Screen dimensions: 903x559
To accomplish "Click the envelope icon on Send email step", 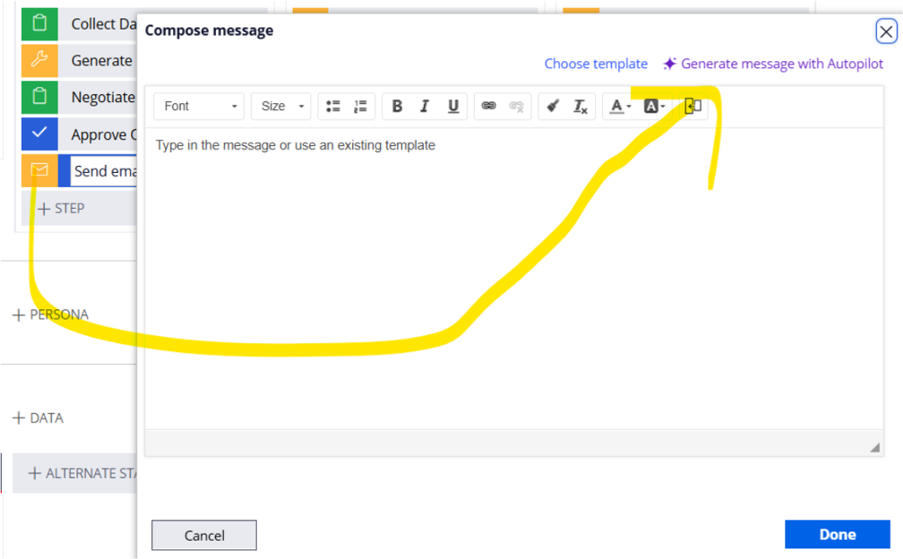I will click(38, 170).
